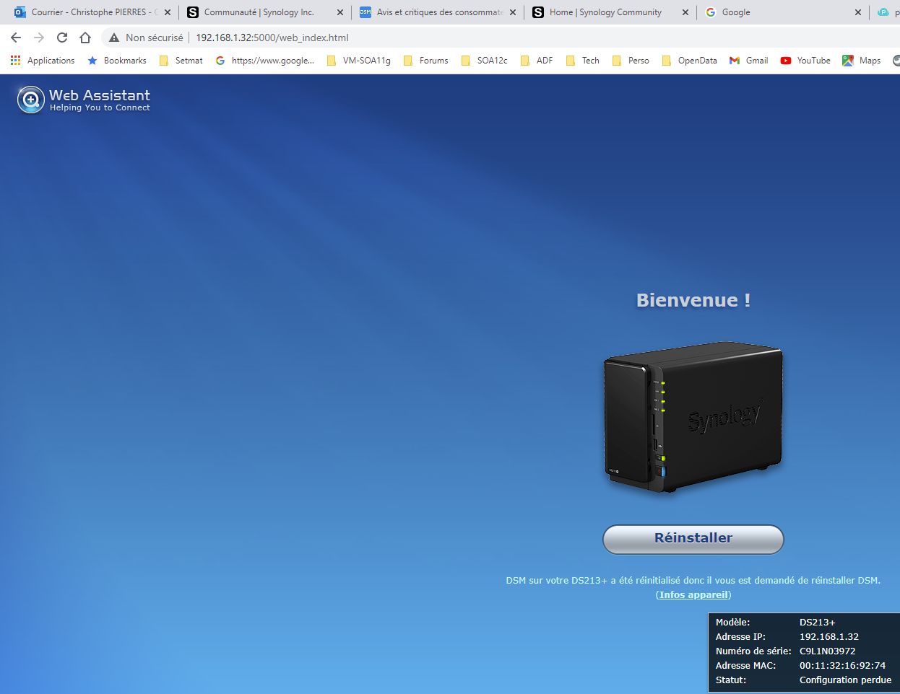Open the Tech bookmark folder
Viewport: 900px width, 694px height.
click(x=583, y=61)
